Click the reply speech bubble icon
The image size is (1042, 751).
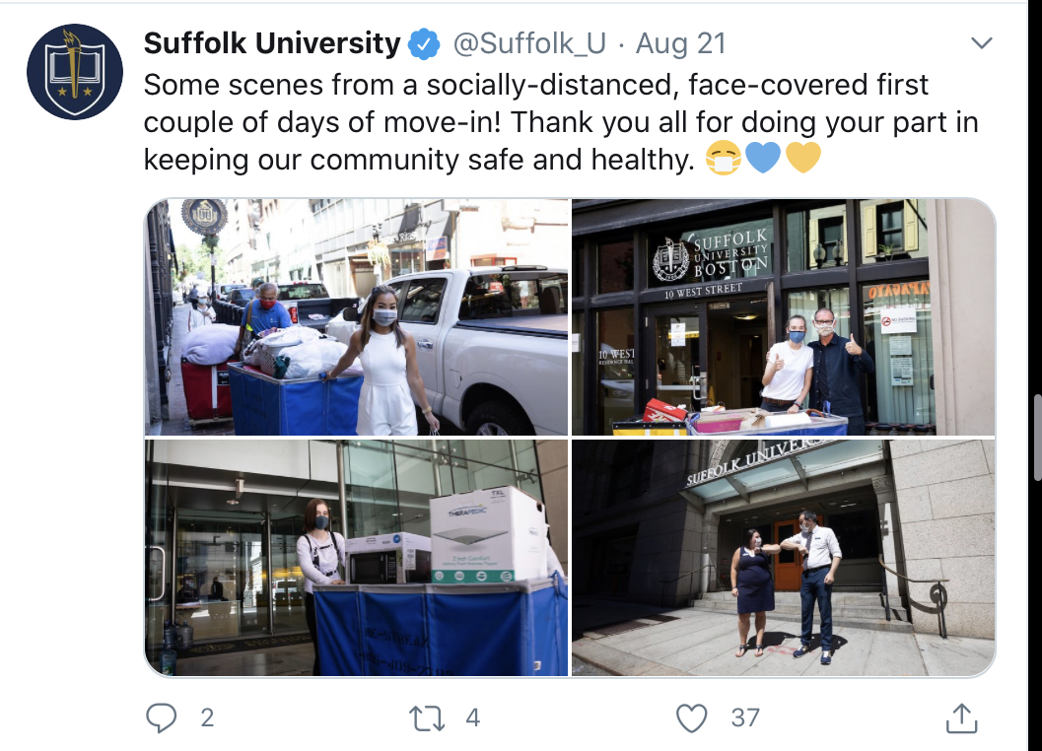(x=161, y=717)
